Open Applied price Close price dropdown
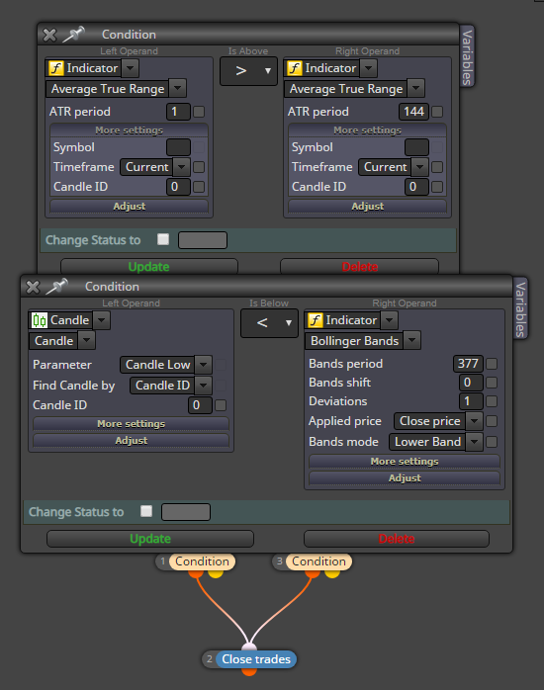 [474, 421]
